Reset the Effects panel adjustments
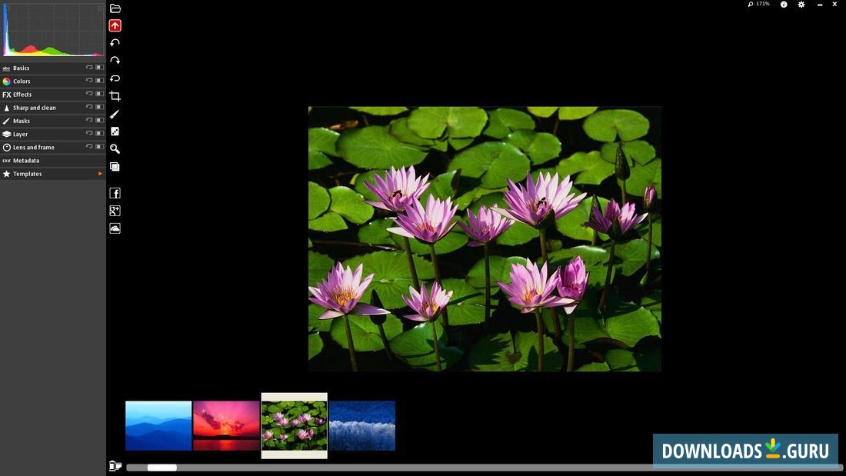 (89, 94)
